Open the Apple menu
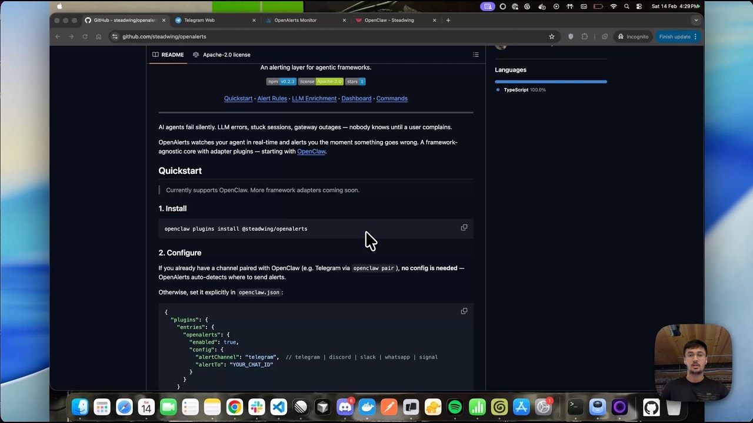The height and width of the screenshot is (423, 753). pos(58,6)
